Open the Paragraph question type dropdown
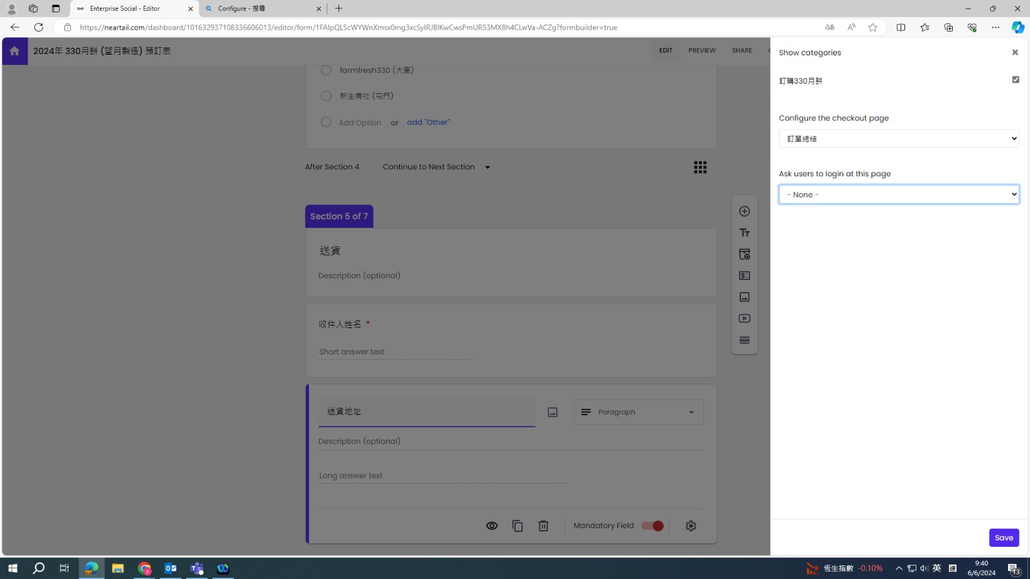The height and width of the screenshot is (579, 1030). click(x=638, y=412)
